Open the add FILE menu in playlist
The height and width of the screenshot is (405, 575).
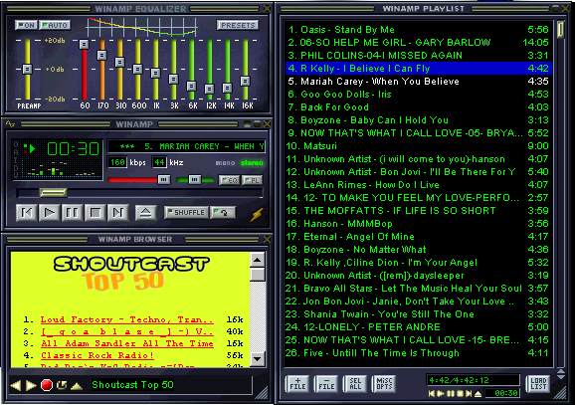click(297, 384)
